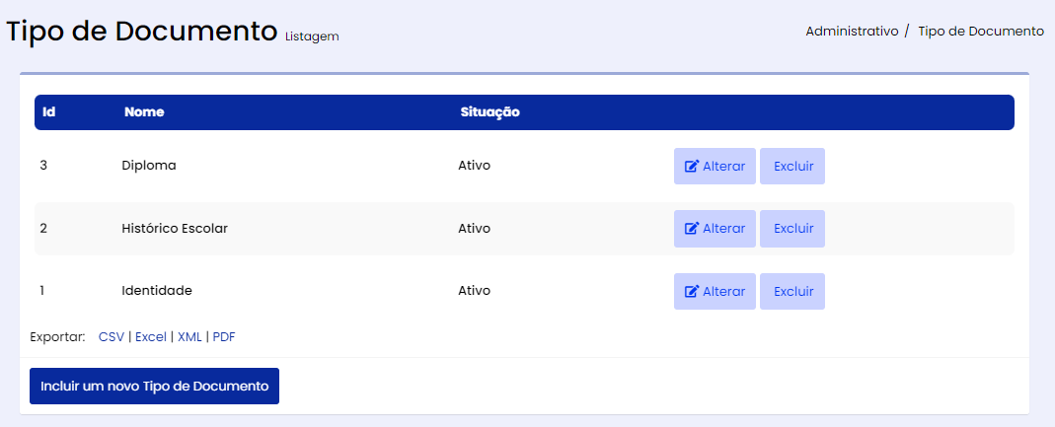Image resolution: width=1055 pixels, height=427 pixels.
Task: Download the XML export
Action: (x=189, y=337)
